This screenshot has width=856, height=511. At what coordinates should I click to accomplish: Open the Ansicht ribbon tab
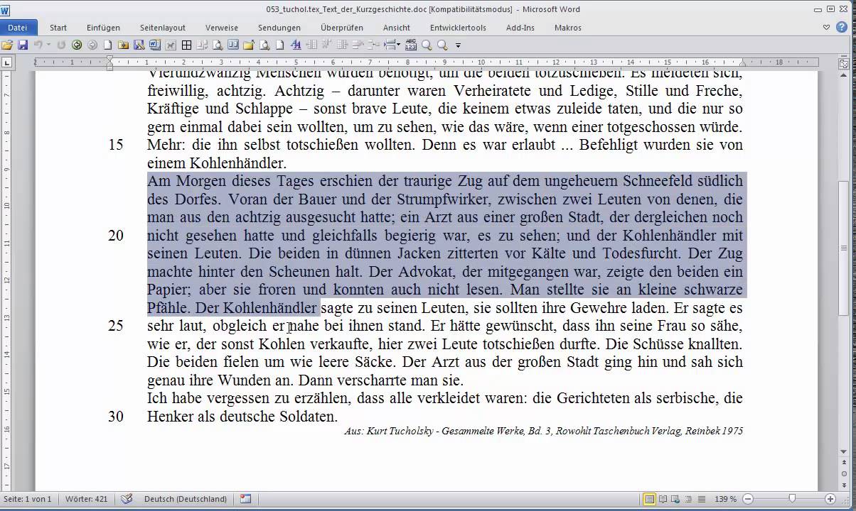(x=396, y=28)
